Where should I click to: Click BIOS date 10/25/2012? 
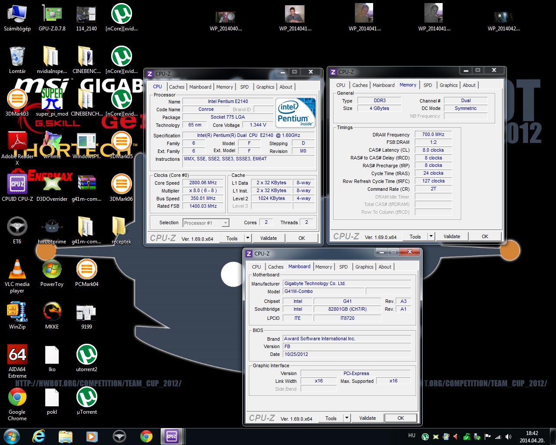pos(347,354)
